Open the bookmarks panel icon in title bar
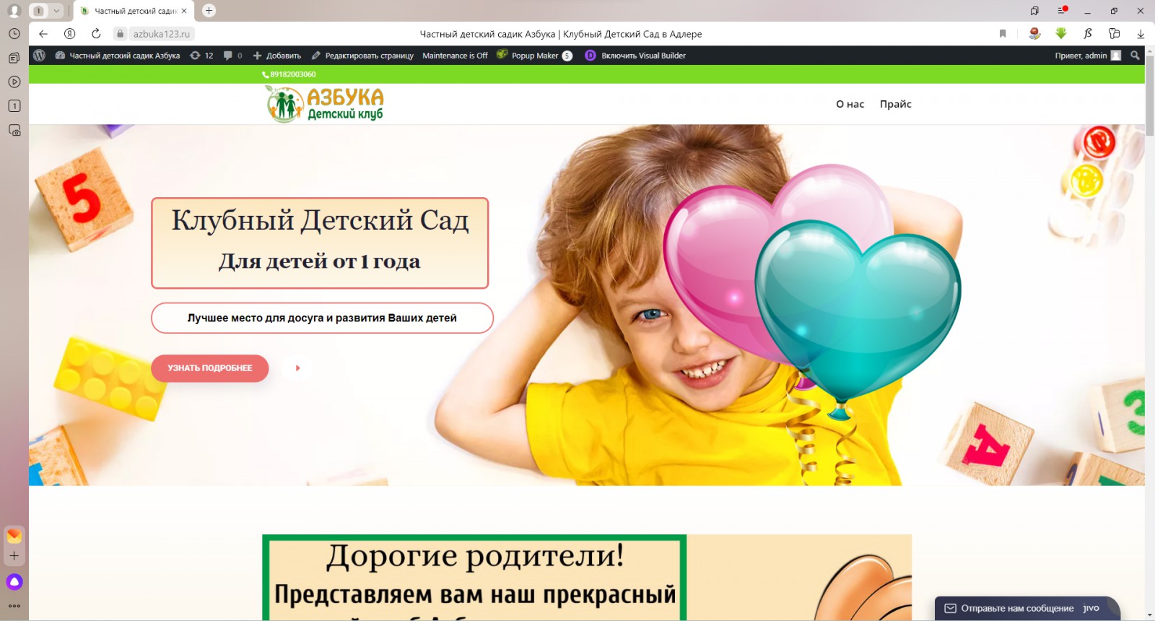Viewport: 1155px width, 621px height. (1034, 11)
